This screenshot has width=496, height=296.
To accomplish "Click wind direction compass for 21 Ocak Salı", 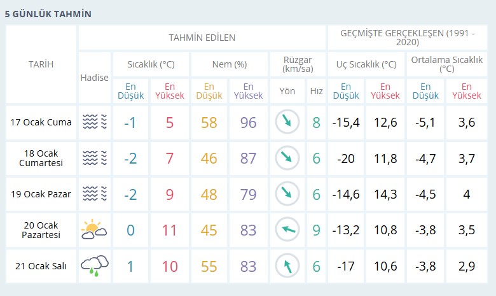I will point(287,265).
